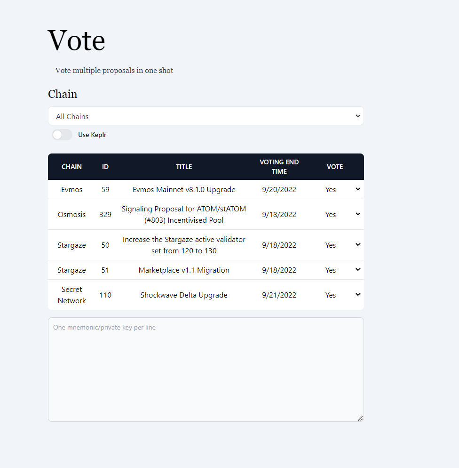Open the All Chains dropdown
This screenshot has height=468, width=459.
click(206, 116)
